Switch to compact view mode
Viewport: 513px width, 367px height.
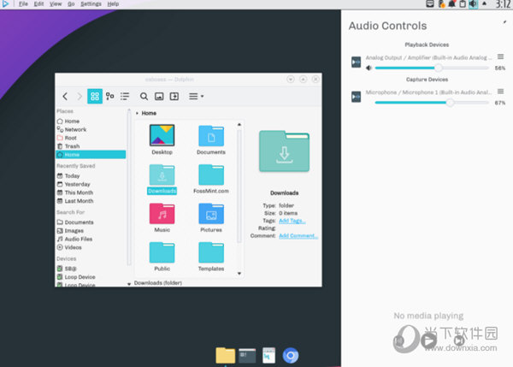click(x=110, y=97)
